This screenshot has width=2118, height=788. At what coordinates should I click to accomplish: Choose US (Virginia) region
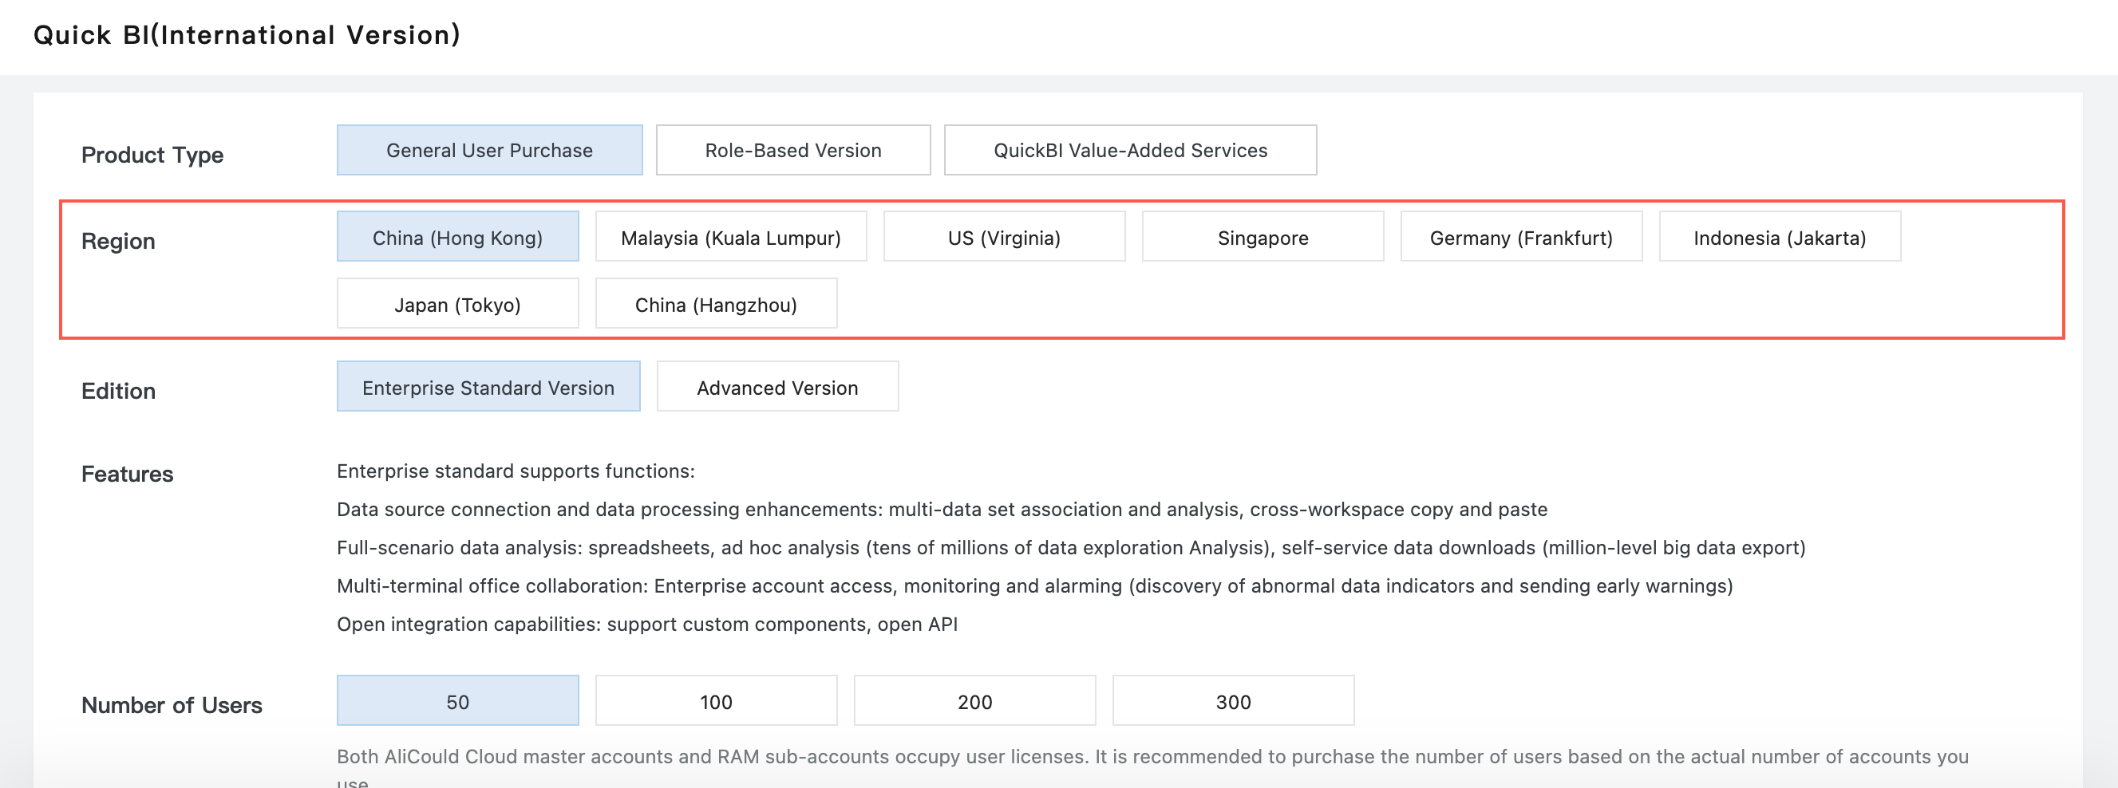pos(1004,237)
